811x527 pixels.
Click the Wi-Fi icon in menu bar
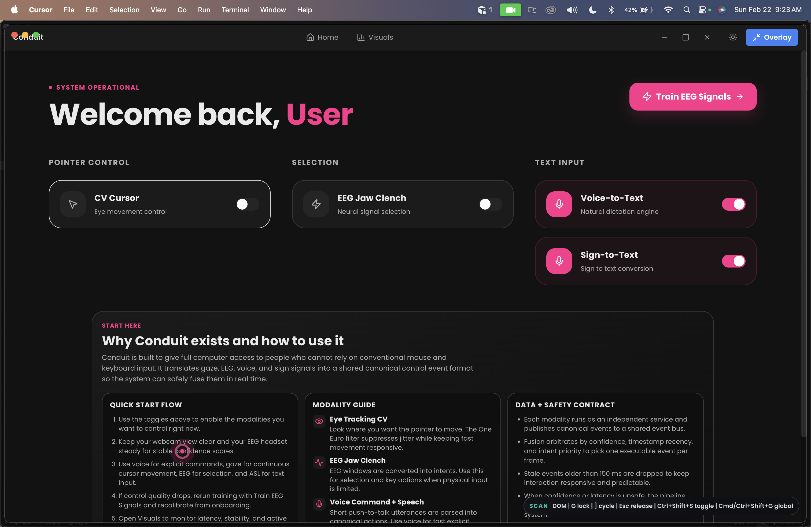pyautogui.click(x=668, y=10)
